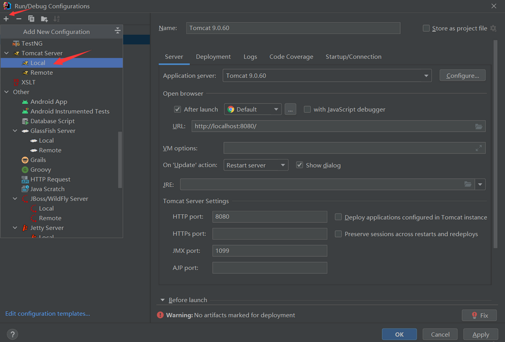505x342 pixels.
Task: Click the collapse icon beside Add New Configuration
Action: [x=117, y=31]
